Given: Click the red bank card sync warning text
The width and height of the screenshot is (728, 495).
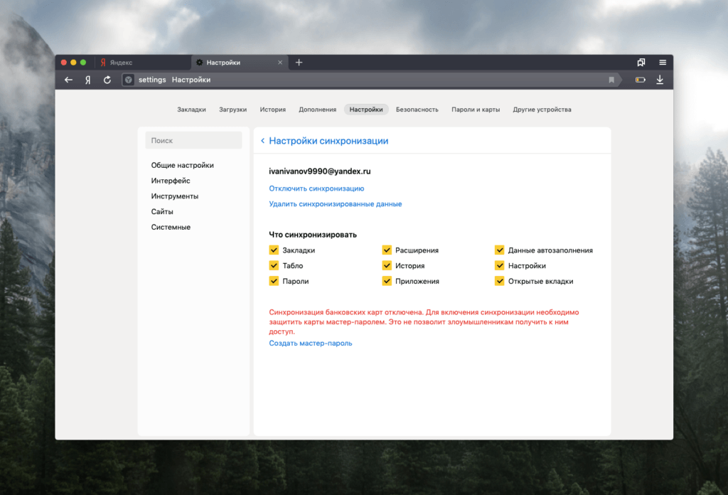Looking at the screenshot, I should [x=424, y=321].
